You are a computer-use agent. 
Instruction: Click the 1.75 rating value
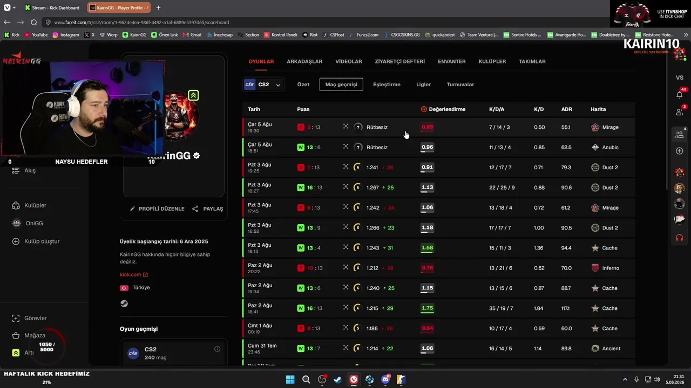pos(427,308)
